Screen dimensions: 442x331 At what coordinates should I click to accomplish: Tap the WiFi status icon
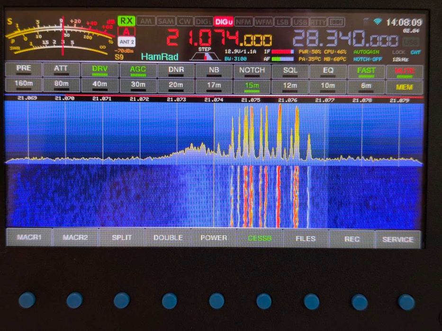pyautogui.click(x=378, y=21)
